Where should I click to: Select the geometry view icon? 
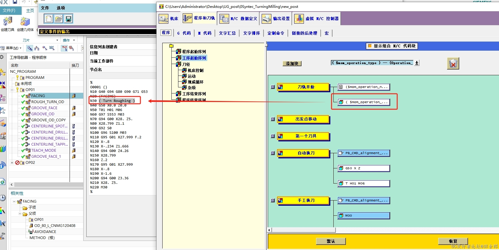[45, 48]
